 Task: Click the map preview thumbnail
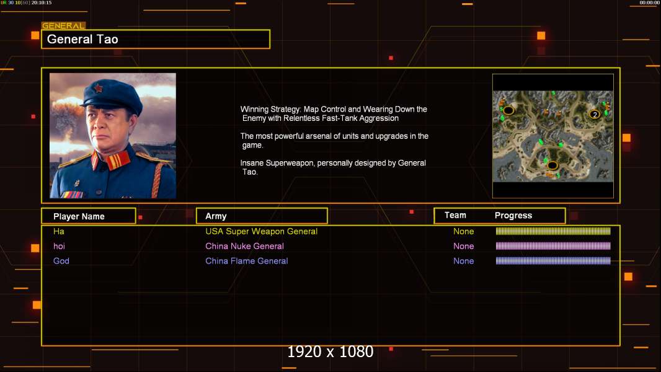(x=553, y=136)
